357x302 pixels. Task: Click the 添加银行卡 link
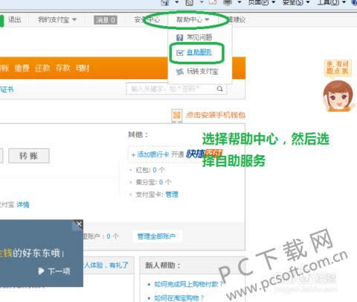[x=150, y=154]
